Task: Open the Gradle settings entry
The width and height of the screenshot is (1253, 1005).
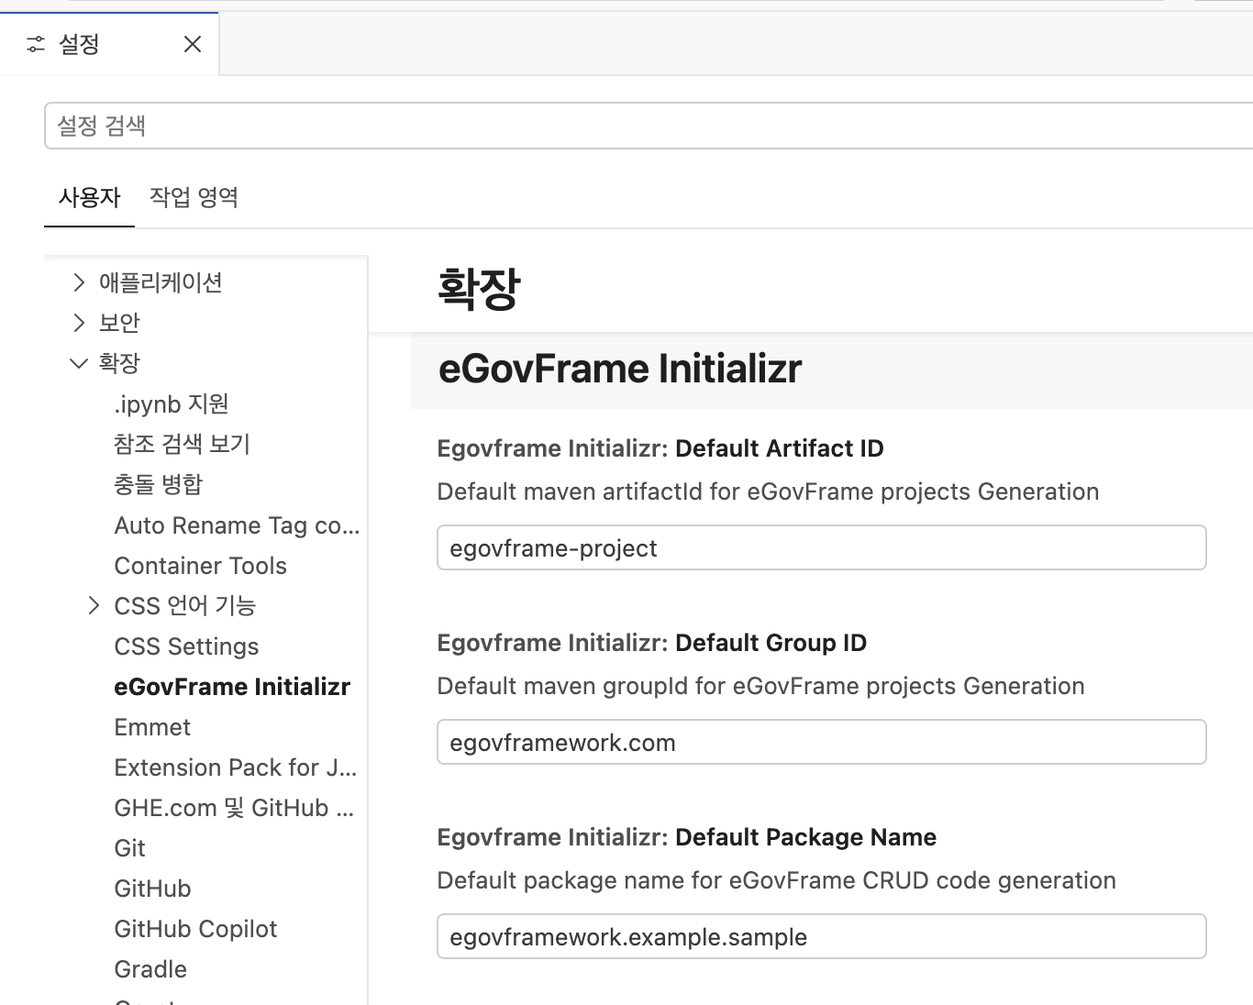Action: [x=150, y=968]
